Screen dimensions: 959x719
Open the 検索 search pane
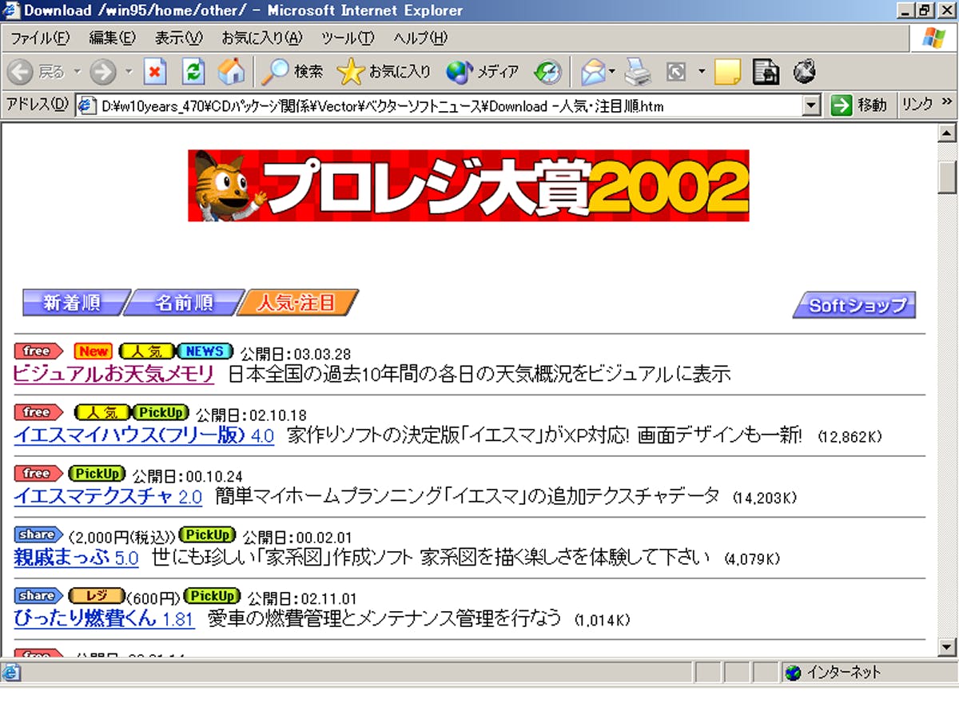pos(292,73)
